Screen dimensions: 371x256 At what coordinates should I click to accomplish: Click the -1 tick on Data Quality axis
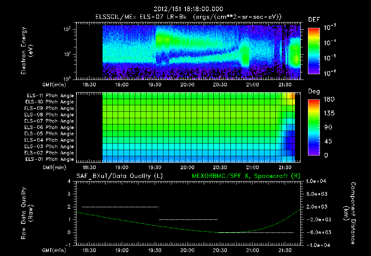pyautogui.click(x=68, y=245)
